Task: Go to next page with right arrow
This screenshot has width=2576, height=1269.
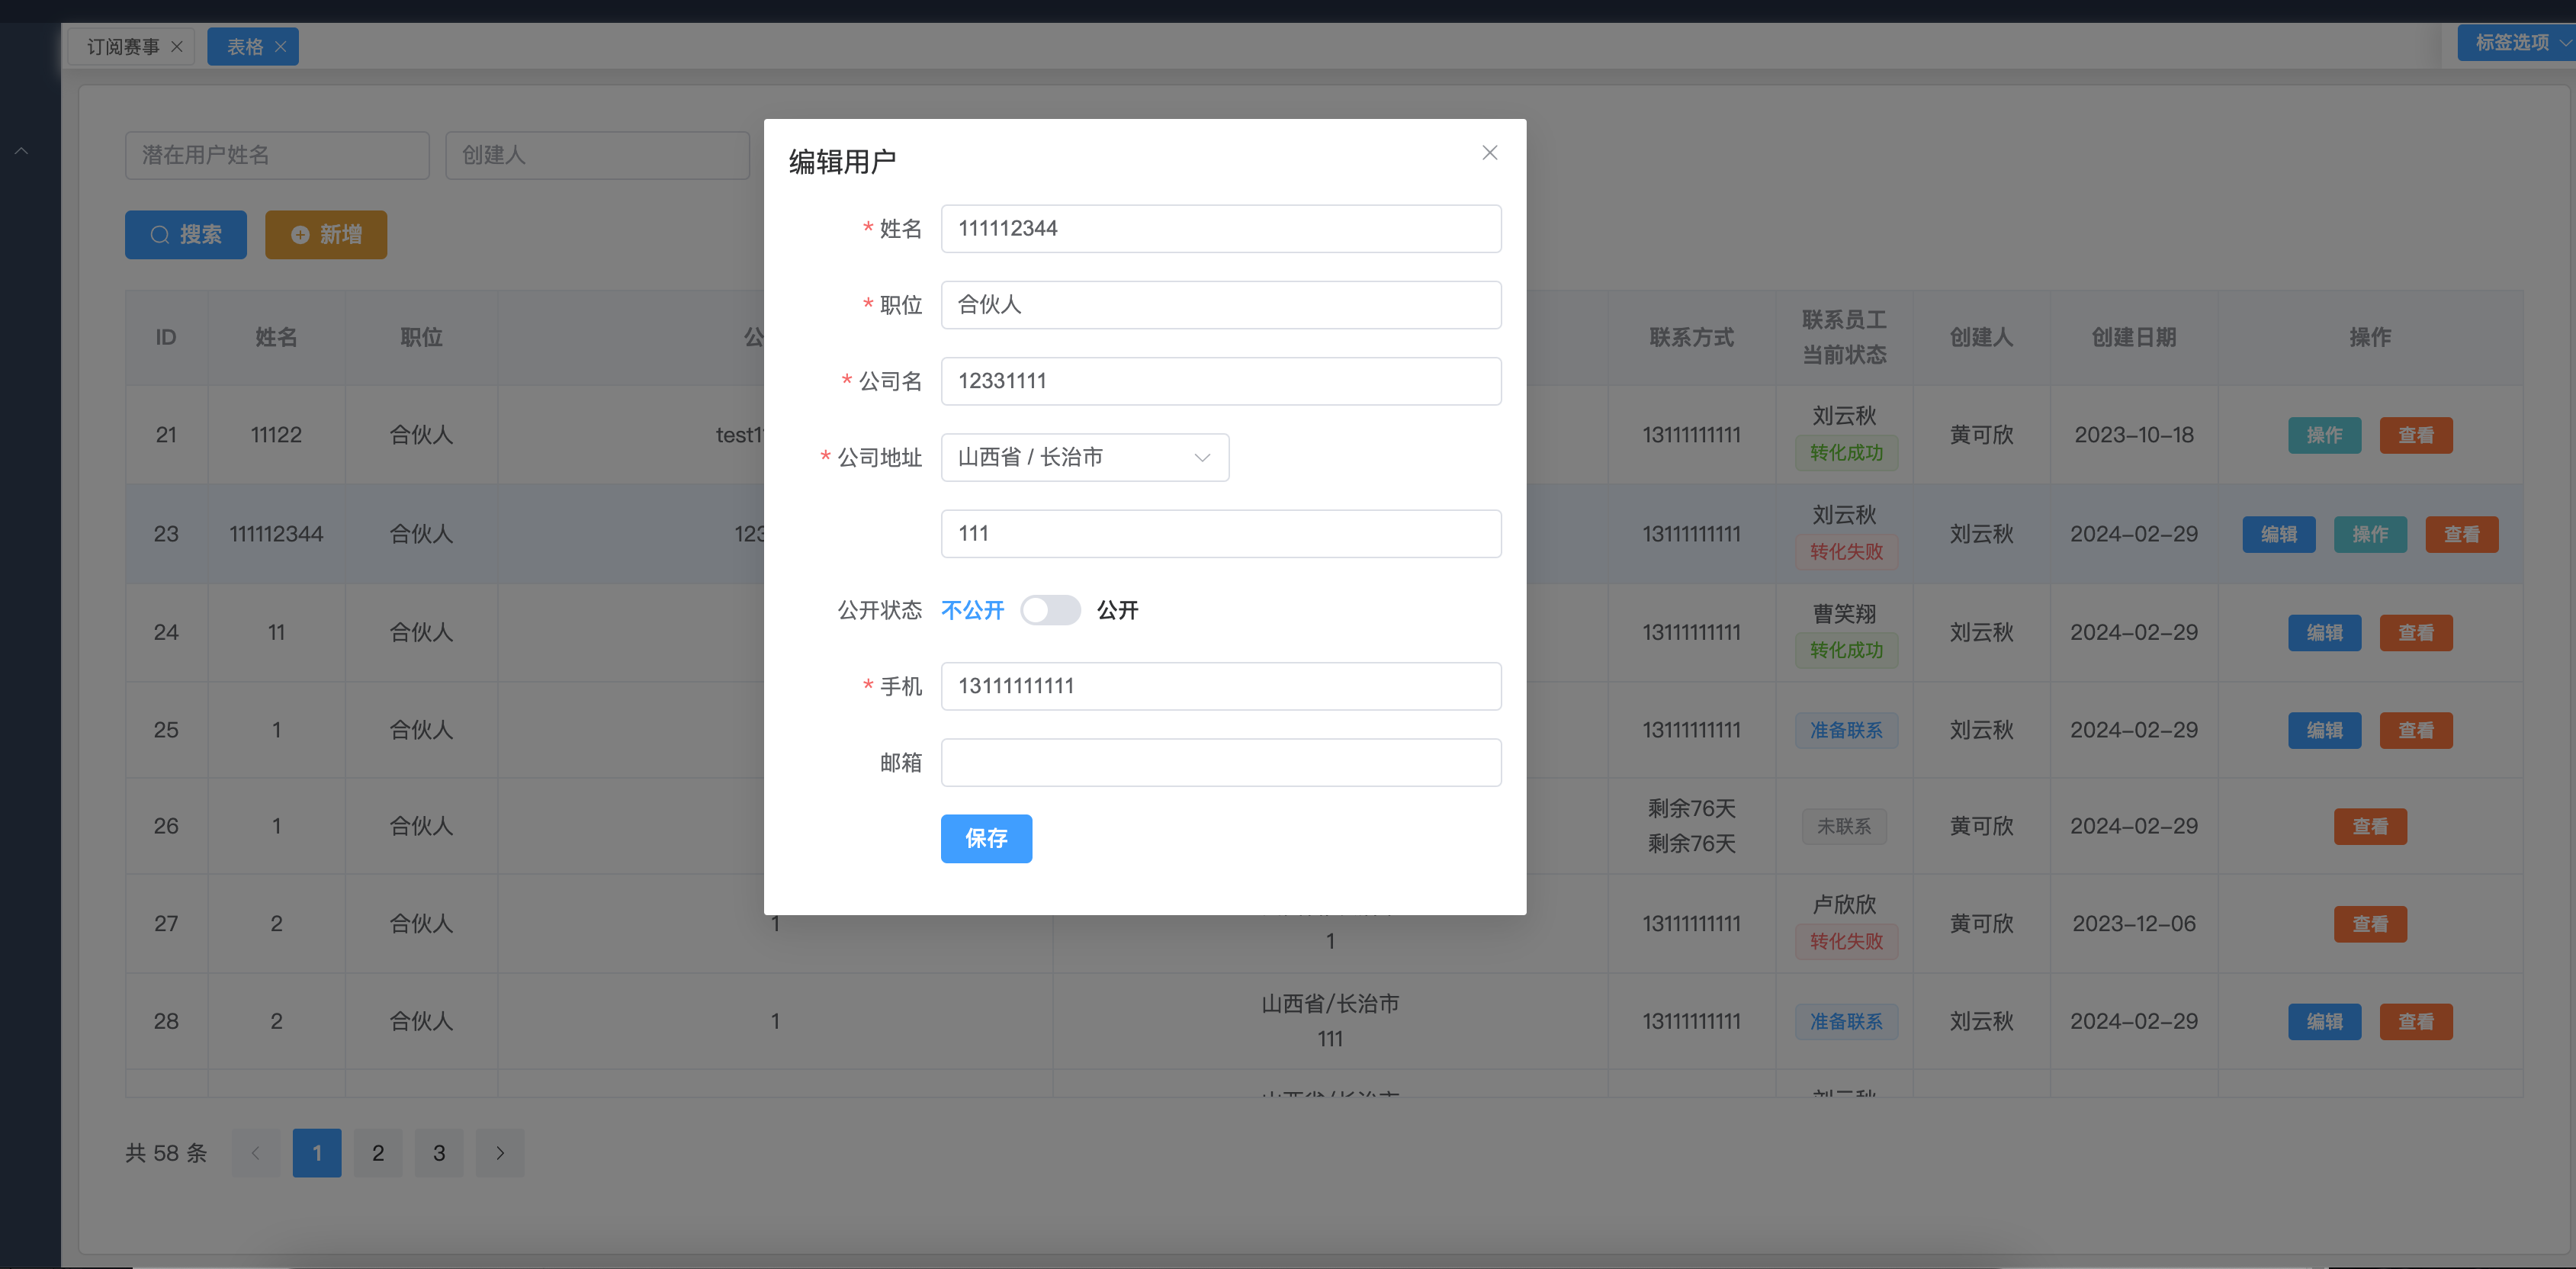Action: pos(500,1153)
